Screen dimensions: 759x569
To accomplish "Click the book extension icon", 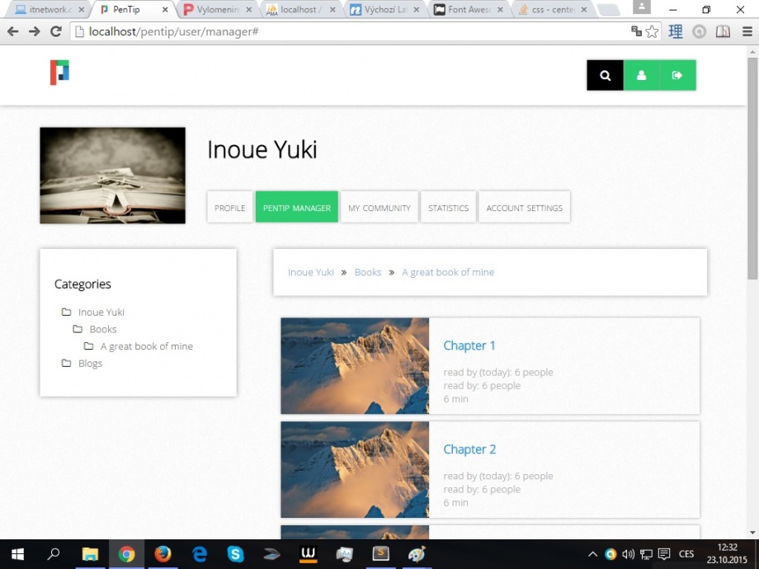I will click(x=723, y=32).
